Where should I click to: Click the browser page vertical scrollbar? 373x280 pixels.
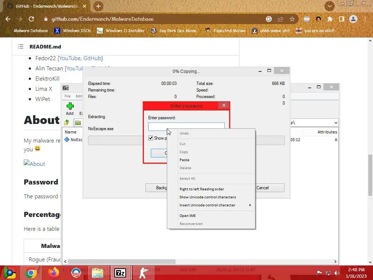tap(370, 175)
